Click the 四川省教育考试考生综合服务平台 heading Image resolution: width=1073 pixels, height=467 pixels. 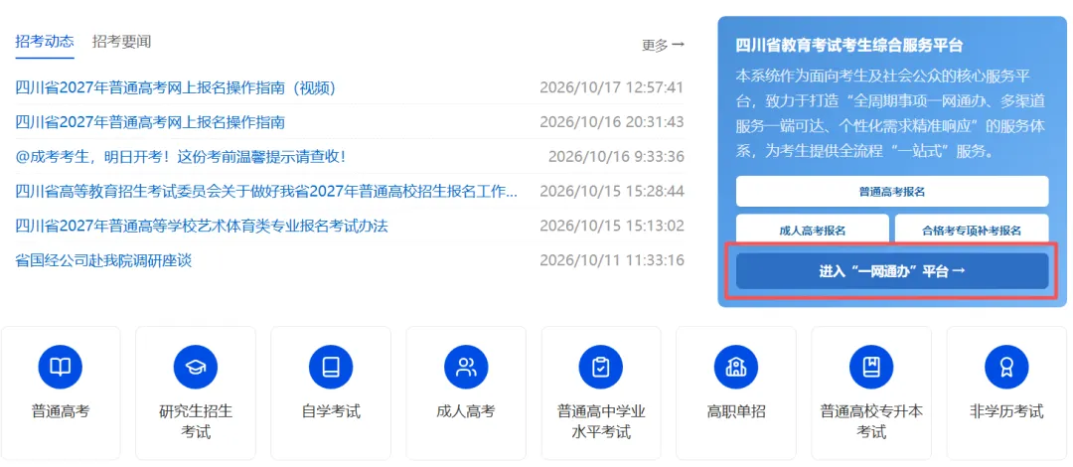(849, 45)
